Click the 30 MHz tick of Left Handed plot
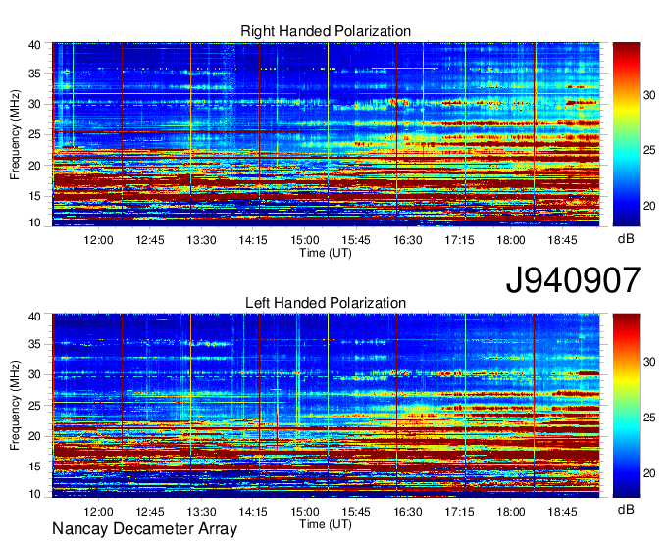Image resolution: width=667 pixels, height=541 pixels. 34,374
